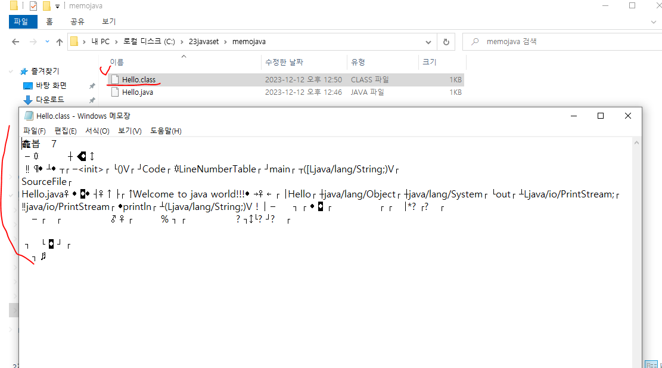Click the 'JAVA 파일' type cell
662x368 pixels.
click(367, 92)
